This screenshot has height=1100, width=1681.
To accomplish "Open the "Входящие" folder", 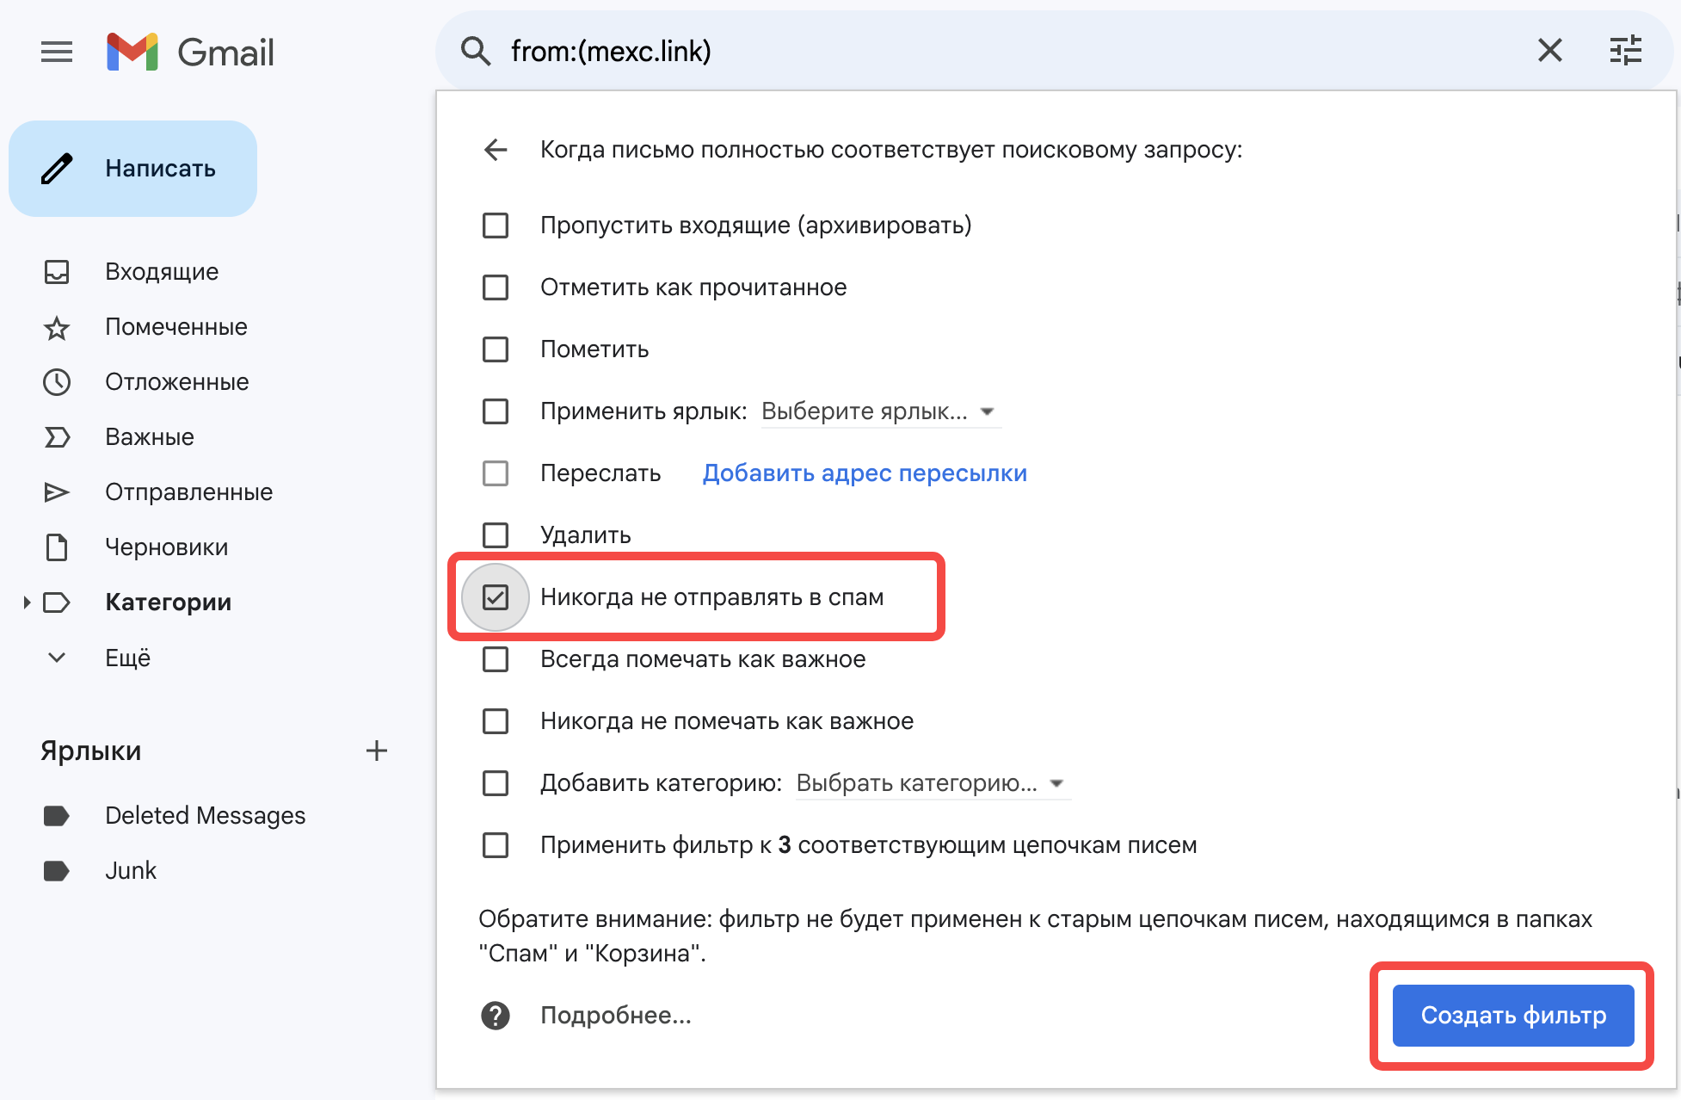I will [162, 272].
